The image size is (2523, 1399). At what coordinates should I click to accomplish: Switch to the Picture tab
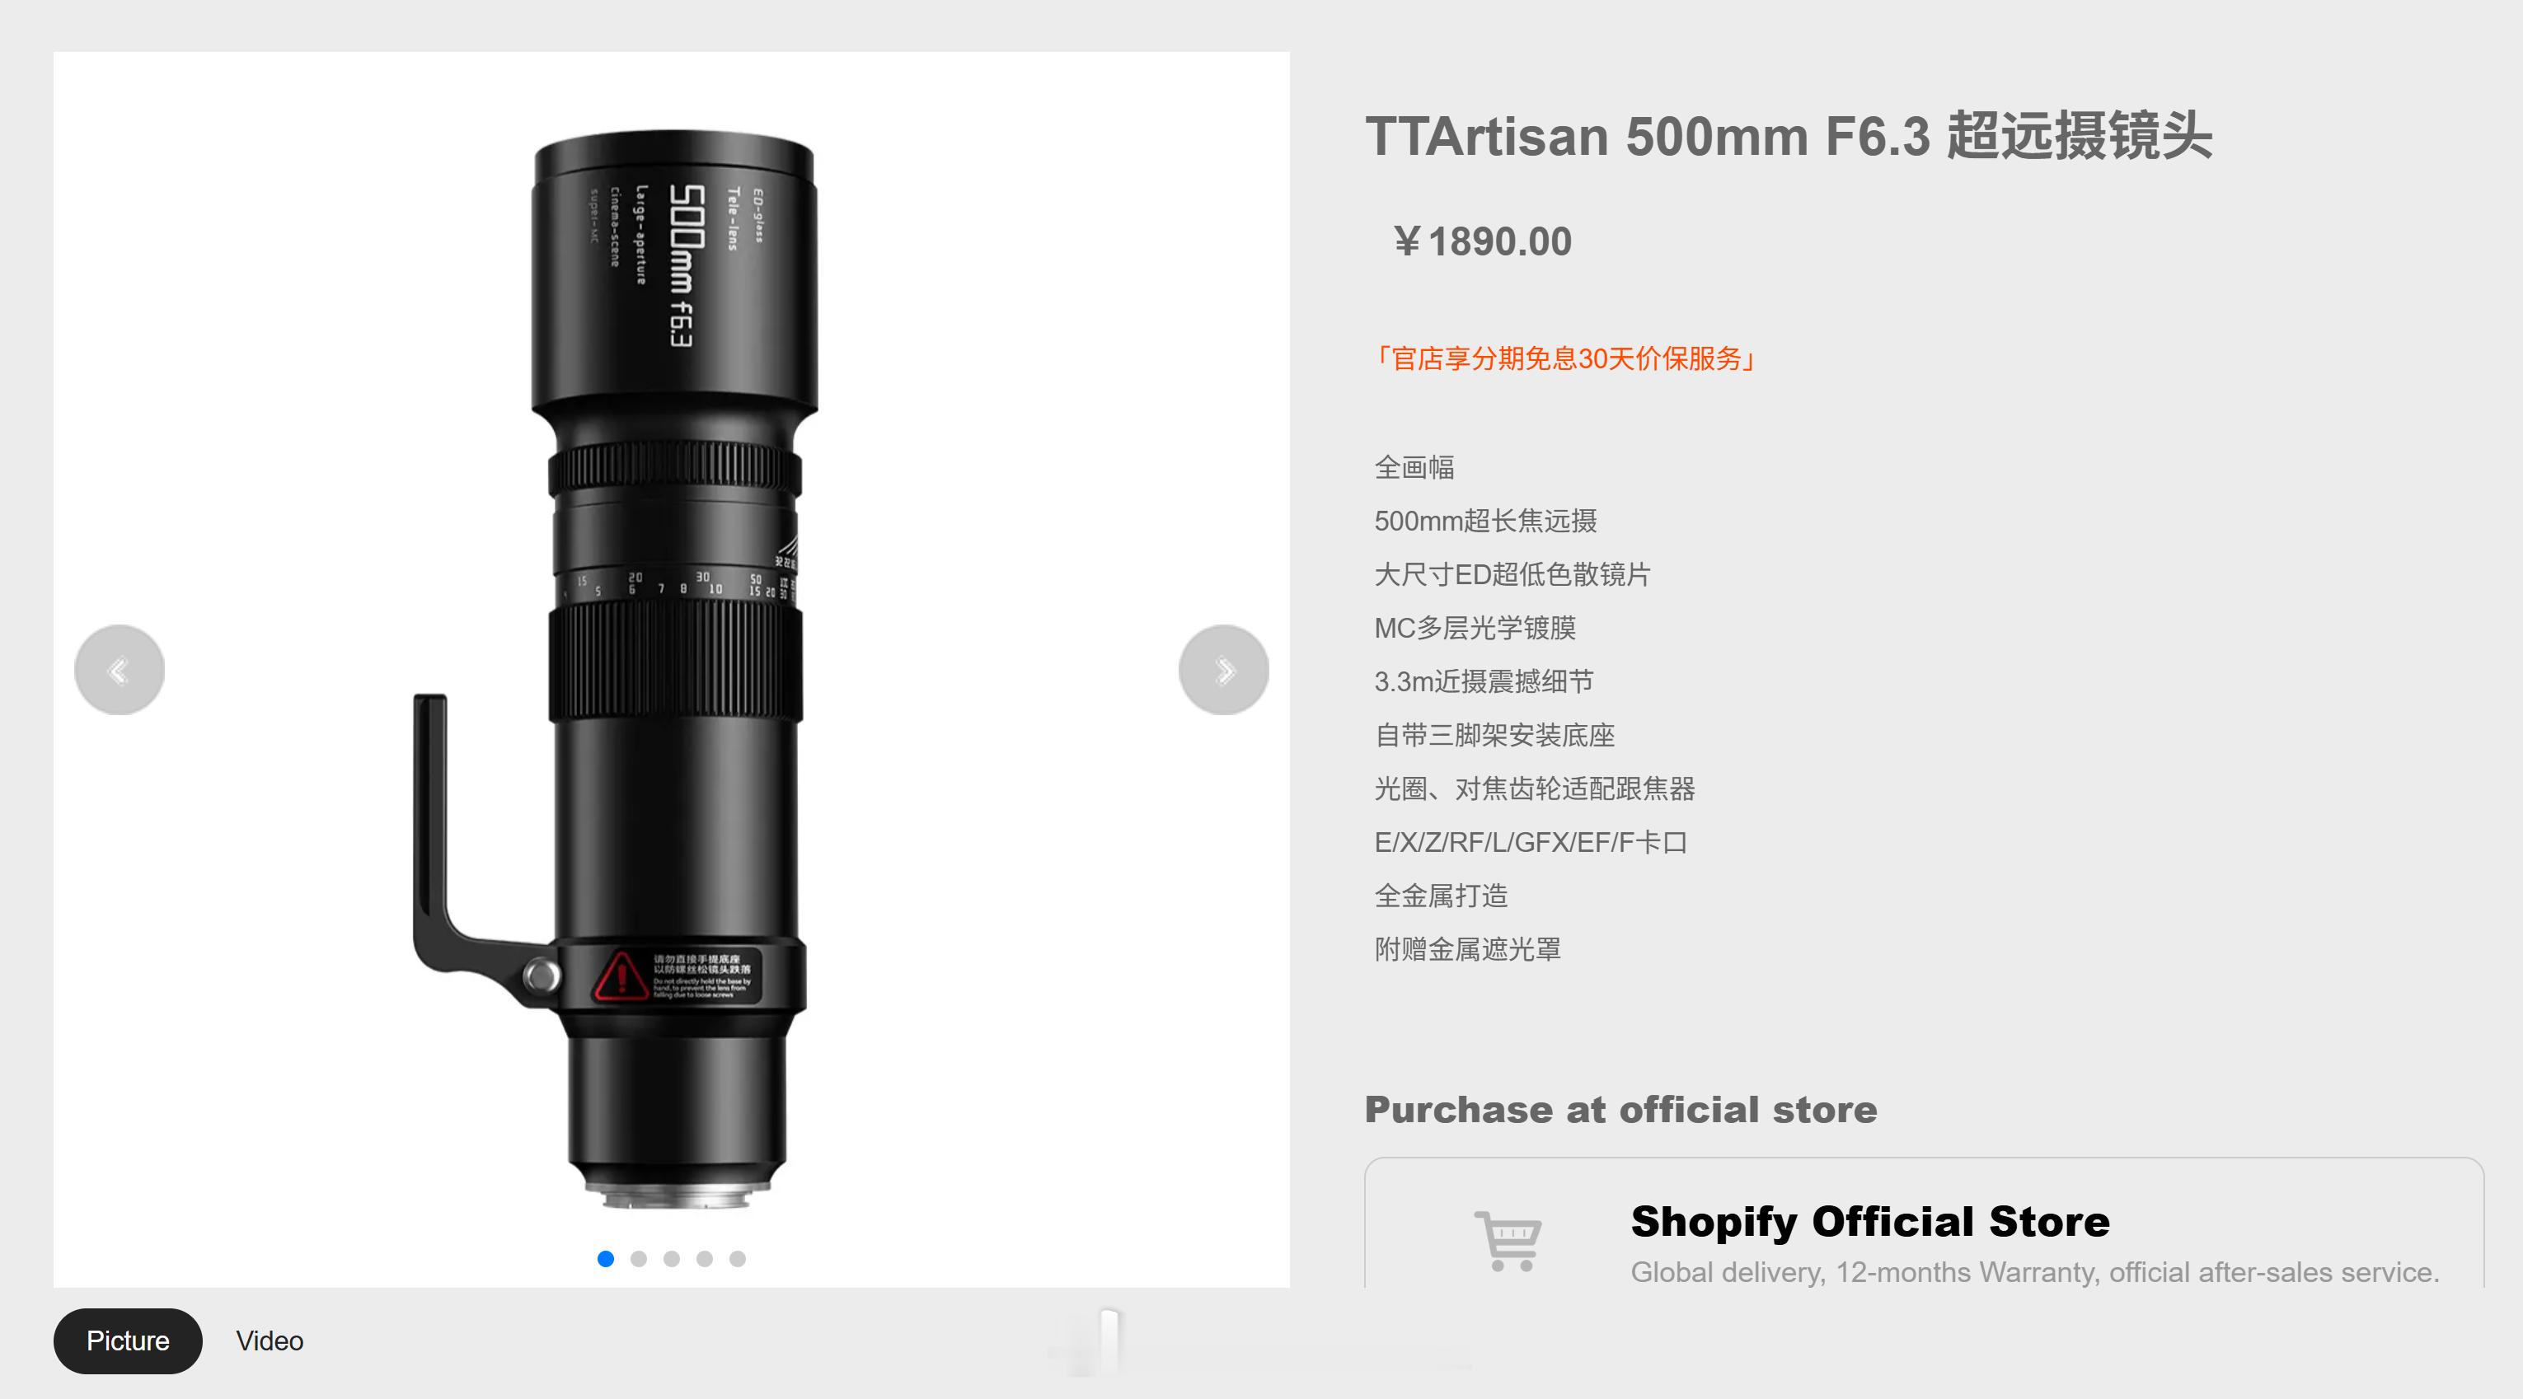(x=127, y=1341)
